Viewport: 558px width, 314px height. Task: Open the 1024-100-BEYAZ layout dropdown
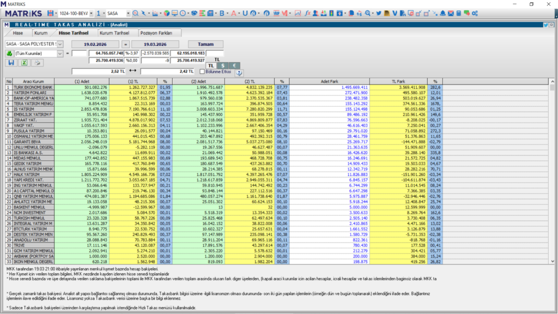coord(91,13)
